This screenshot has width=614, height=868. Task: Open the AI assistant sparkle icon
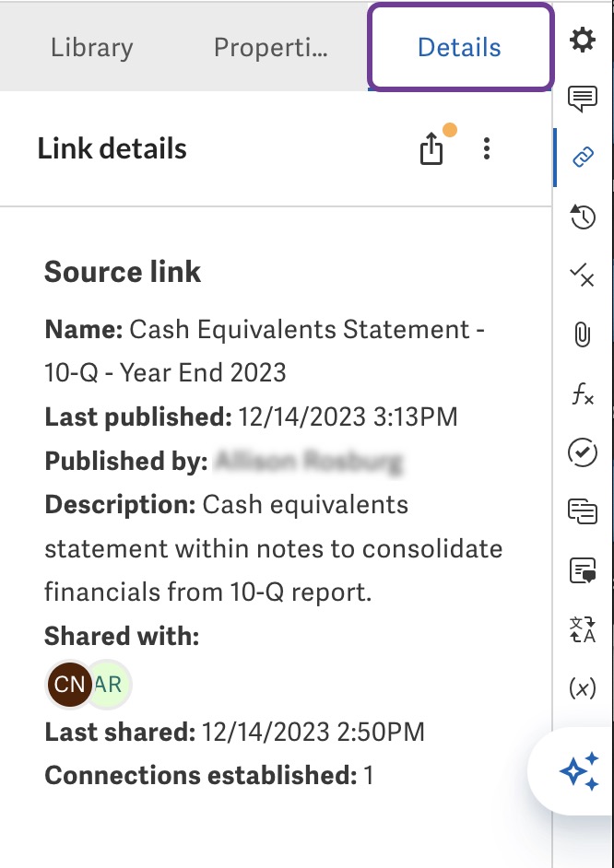(579, 771)
